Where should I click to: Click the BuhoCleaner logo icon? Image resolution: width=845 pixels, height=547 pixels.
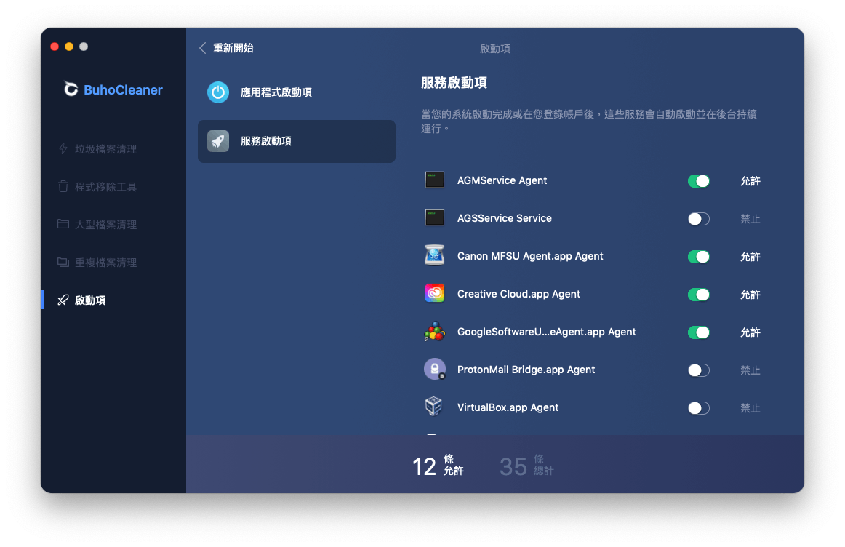pyautogui.click(x=71, y=89)
